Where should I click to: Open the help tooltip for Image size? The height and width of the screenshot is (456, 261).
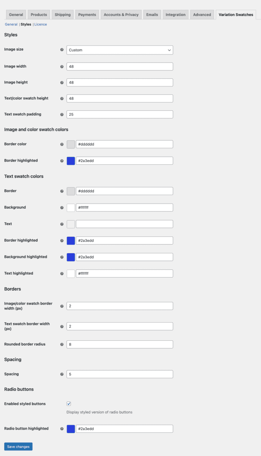62,50
